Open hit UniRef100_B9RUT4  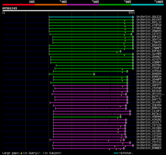pos(149,108)
